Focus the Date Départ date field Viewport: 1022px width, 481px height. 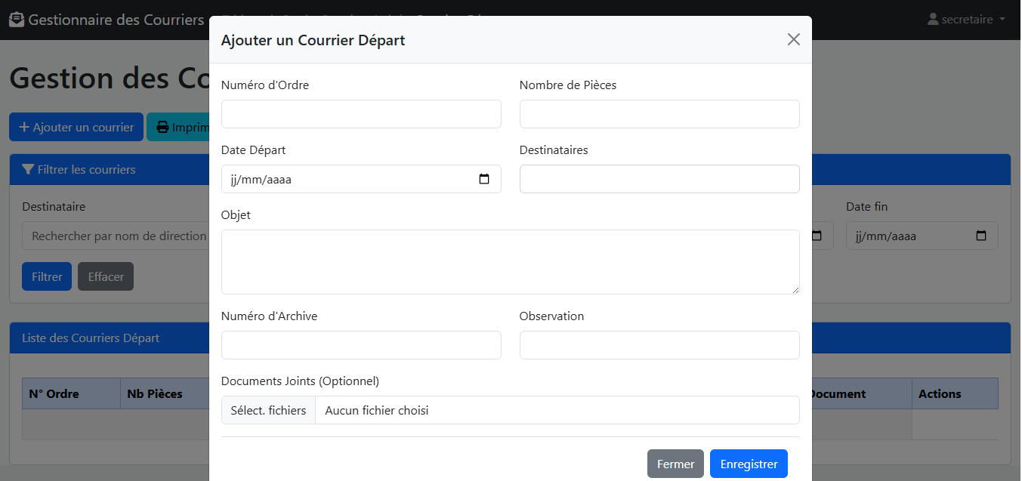tap(361, 179)
